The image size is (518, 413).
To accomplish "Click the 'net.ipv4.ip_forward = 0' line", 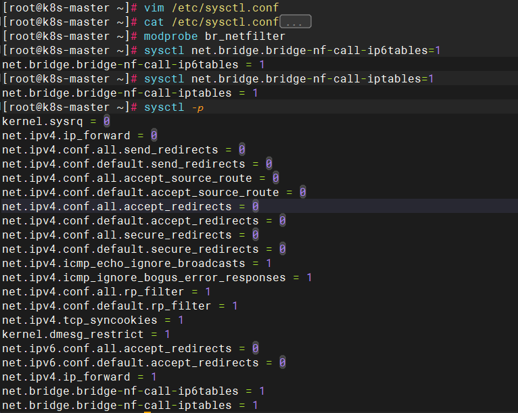I will pos(80,136).
